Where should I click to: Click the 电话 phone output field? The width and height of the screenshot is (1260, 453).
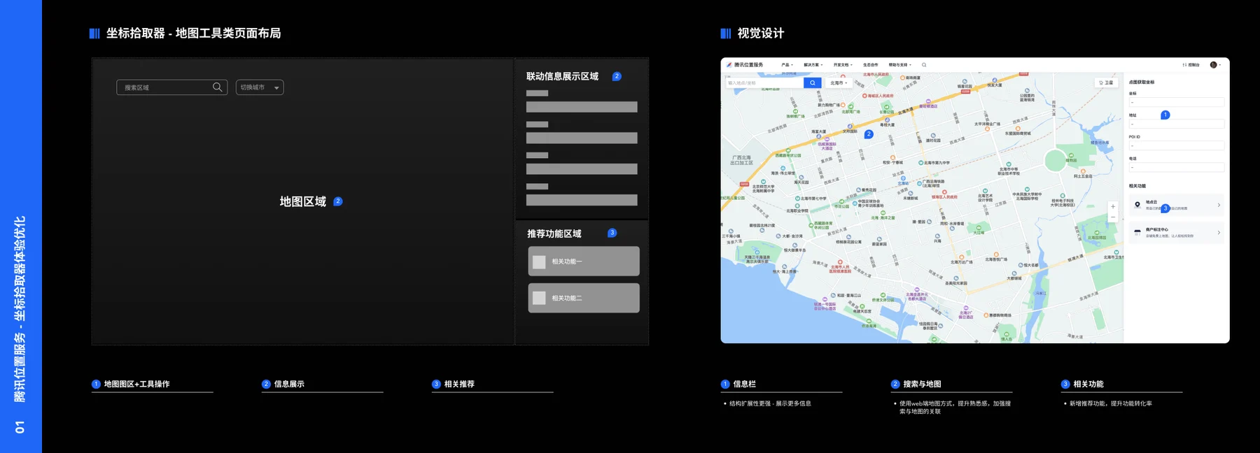(x=1176, y=167)
